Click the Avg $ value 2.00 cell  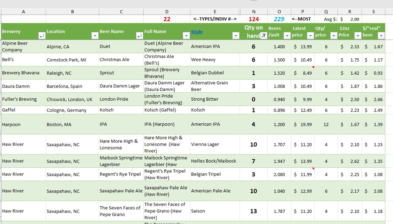[x=350, y=19]
